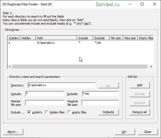Minimize the Duplicate Files Finder window
The height and width of the screenshot is (138, 161).
point(130,4)
